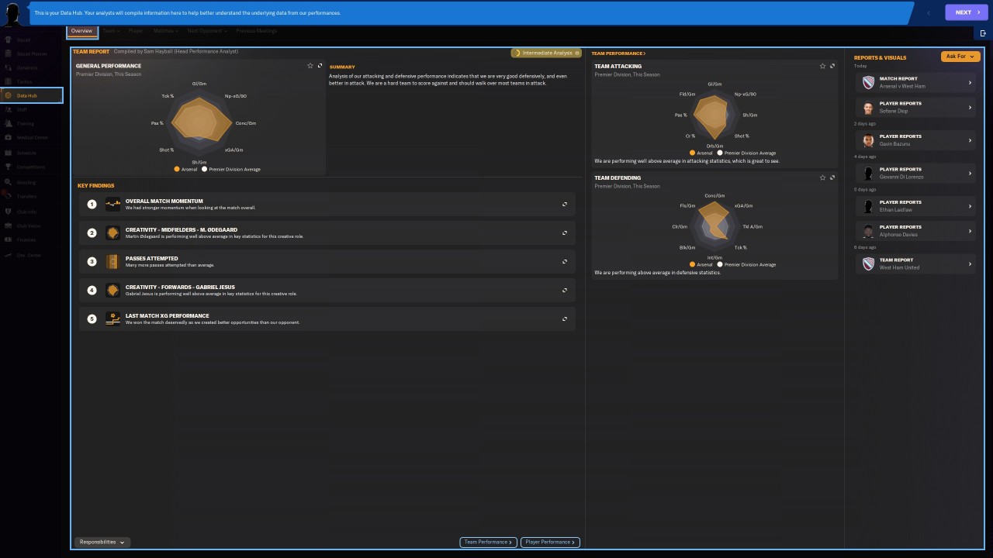993x558 pixels.
Task: Expand the Team Defending chart
Action: coord(832,177)
